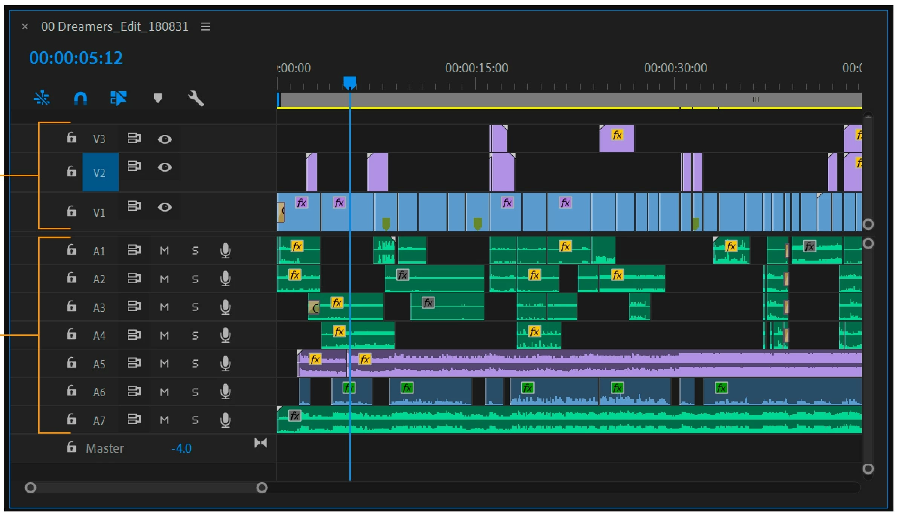The image size is (904, 522).
Task: Mute the A3 audio track
Action: pyautogui.click(x=164, y=307)
